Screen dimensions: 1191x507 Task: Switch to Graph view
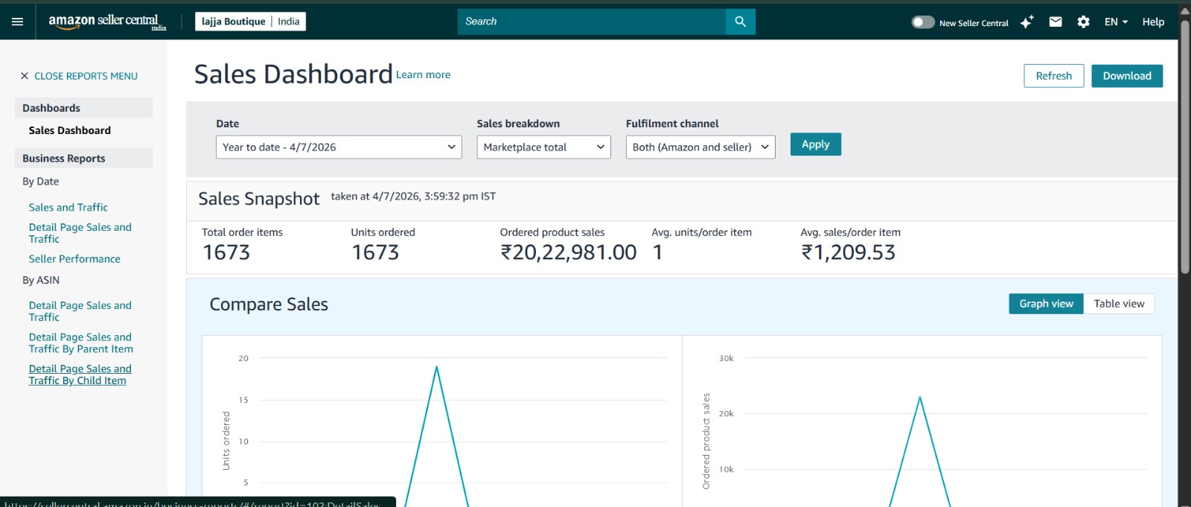pos(1046,304)
